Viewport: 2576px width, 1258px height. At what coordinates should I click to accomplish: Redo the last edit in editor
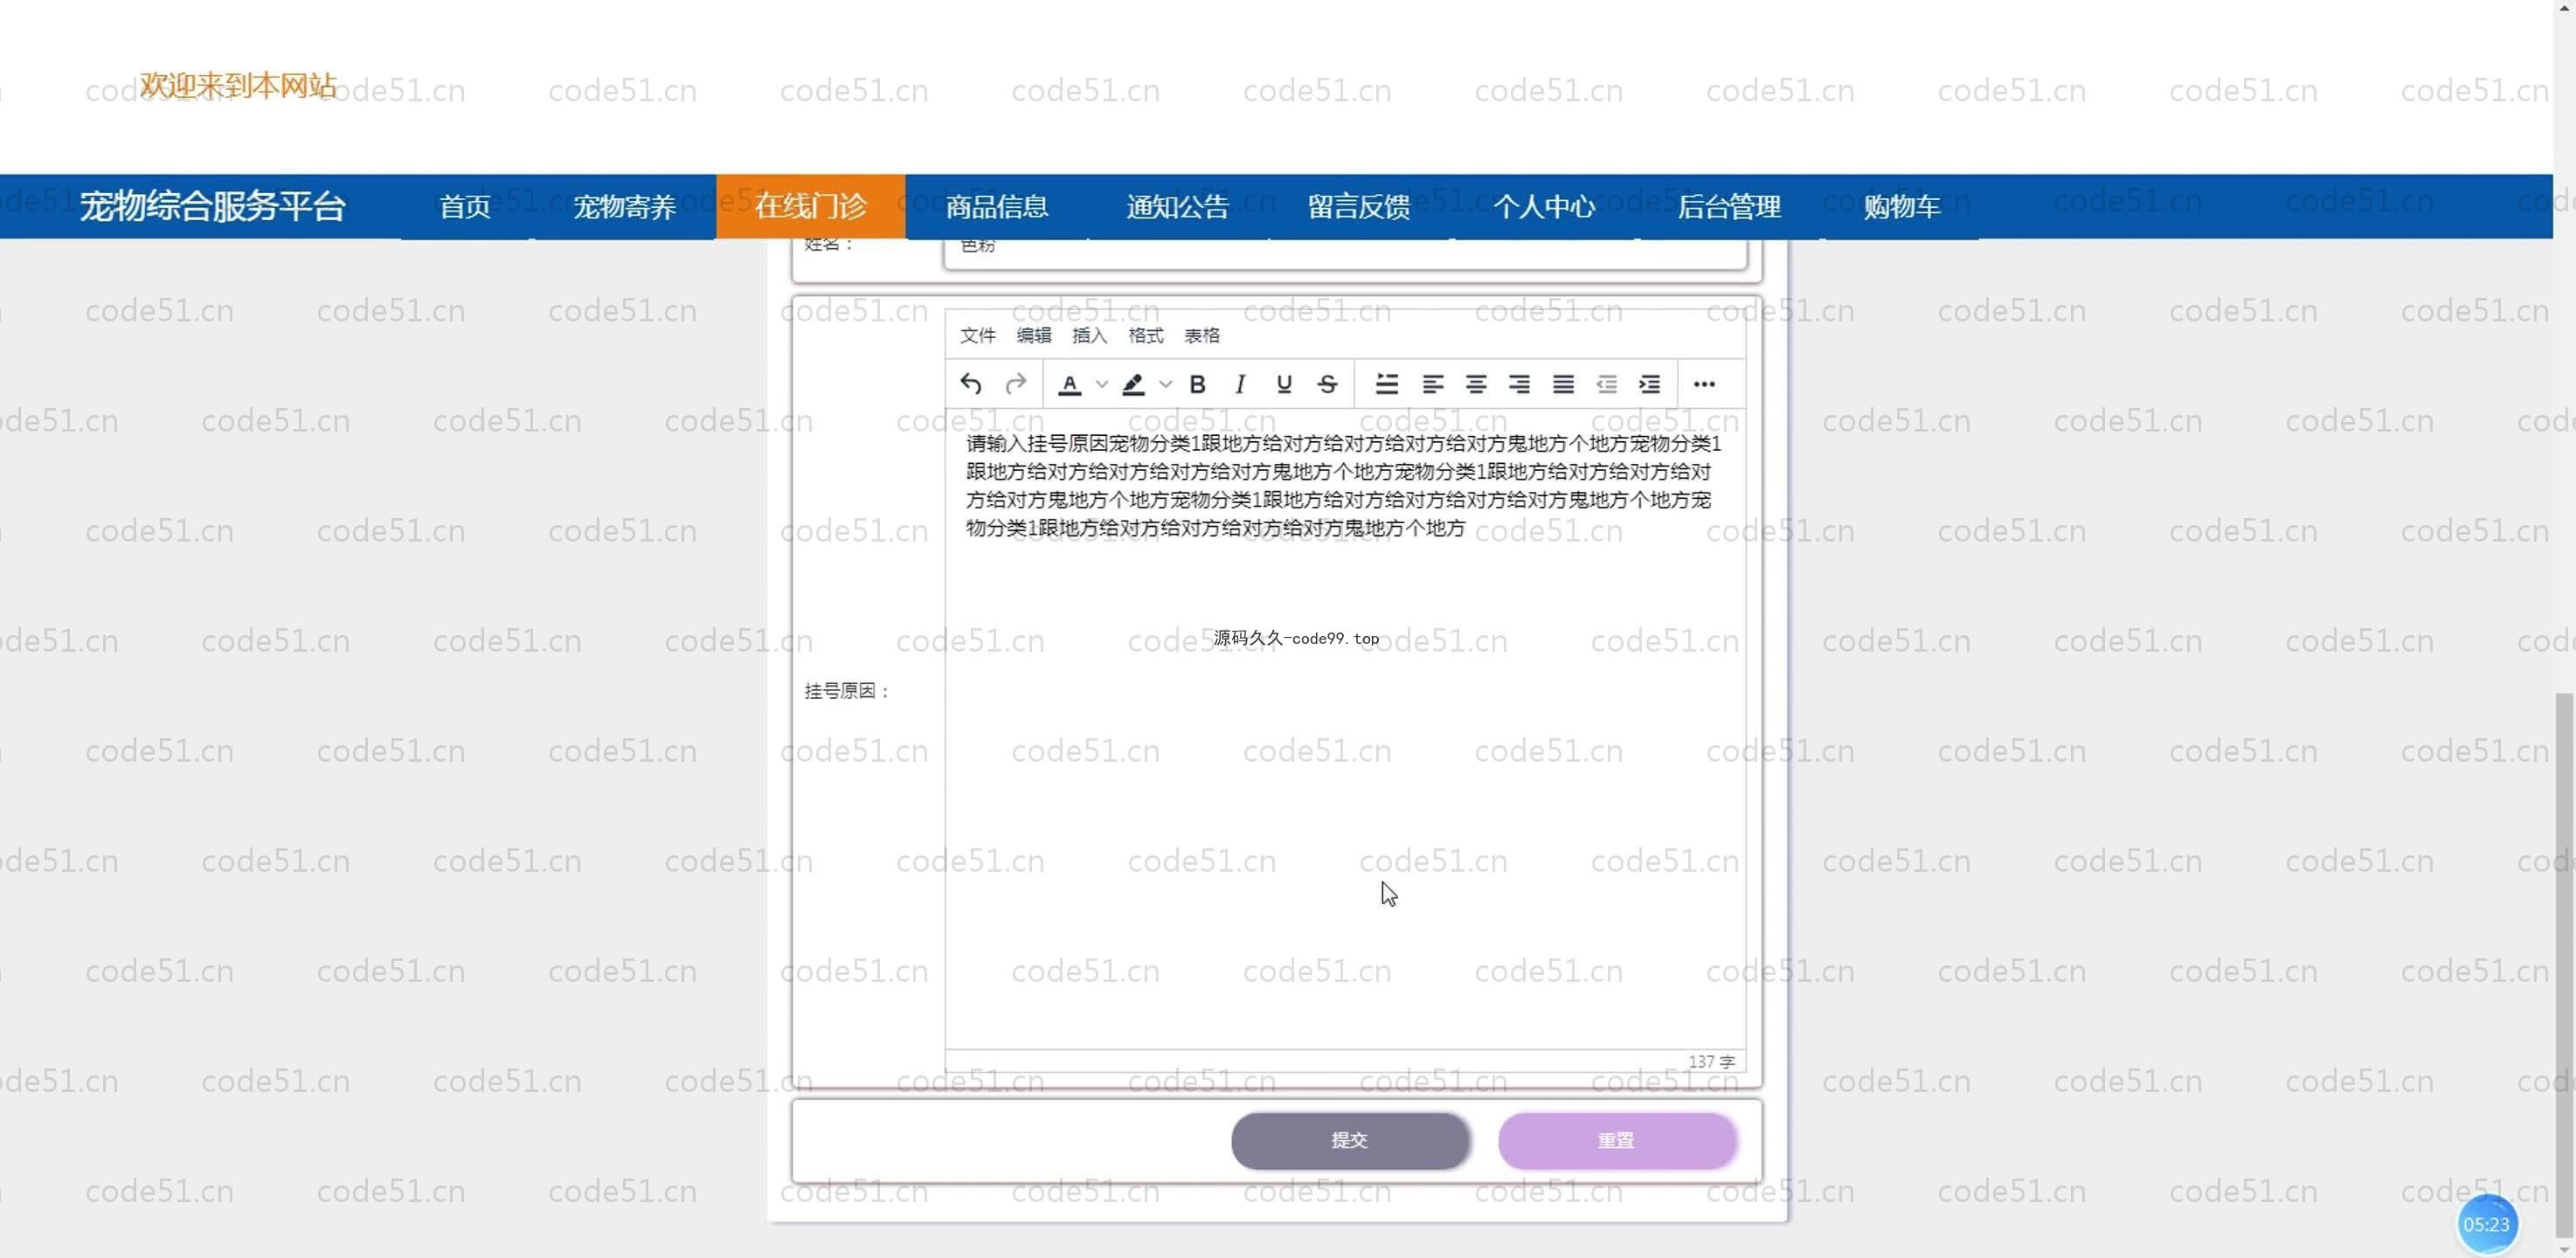click(x=1015, y=384)
